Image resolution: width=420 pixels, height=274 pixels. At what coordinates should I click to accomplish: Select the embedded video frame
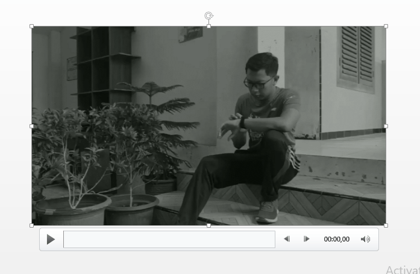(x=208, y=126)
